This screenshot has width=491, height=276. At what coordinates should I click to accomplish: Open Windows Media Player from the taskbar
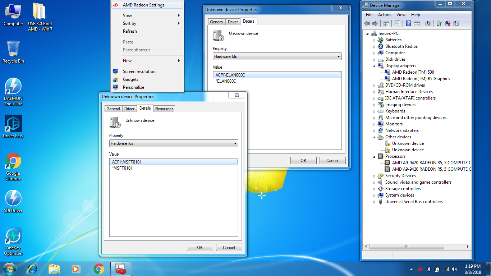click(76, 268)
